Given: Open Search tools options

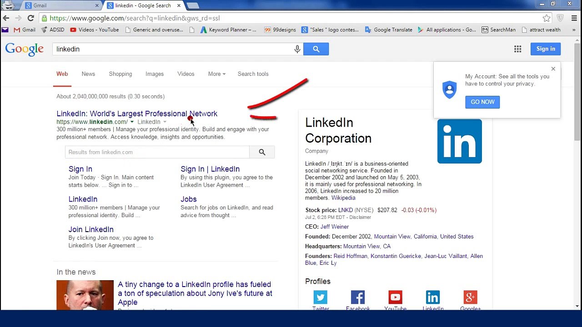Looking at the screenshot, I should (253, 74).
